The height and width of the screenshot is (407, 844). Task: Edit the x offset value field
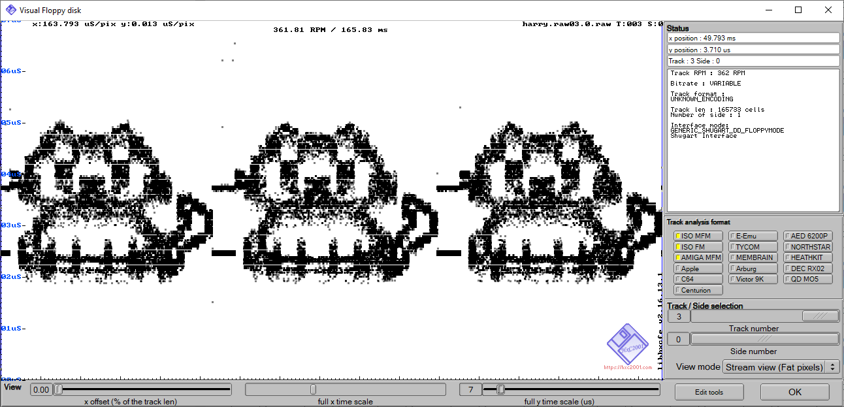[41, 389]
